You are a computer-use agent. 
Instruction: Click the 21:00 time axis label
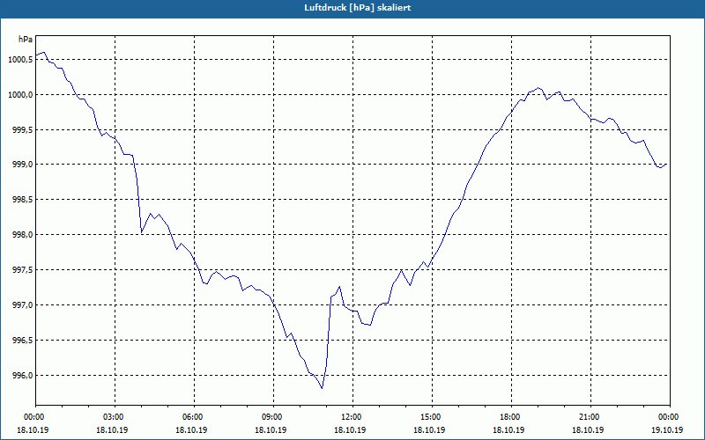point(590,417)
